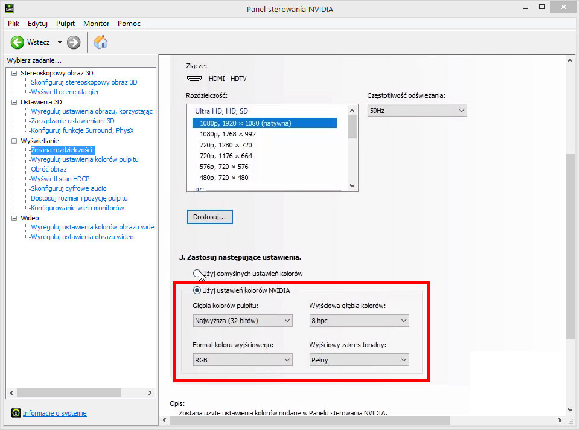Open 'Obróć obraz' task

click(49, 169)
